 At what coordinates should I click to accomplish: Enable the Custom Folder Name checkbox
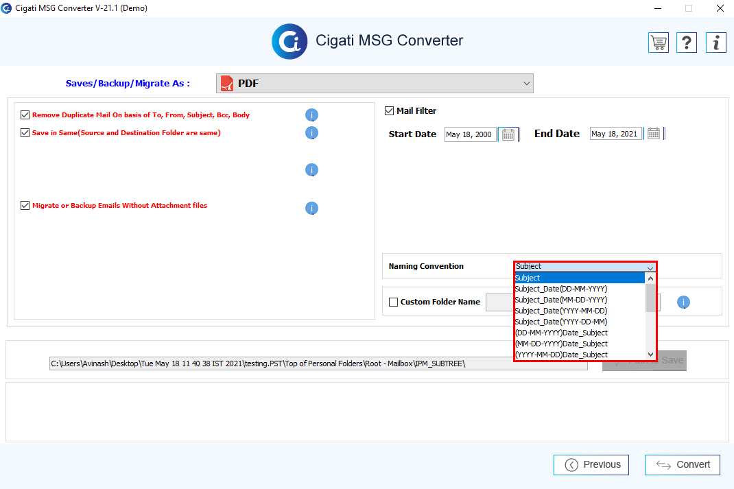pyautogui.click(x=394, y=302)
